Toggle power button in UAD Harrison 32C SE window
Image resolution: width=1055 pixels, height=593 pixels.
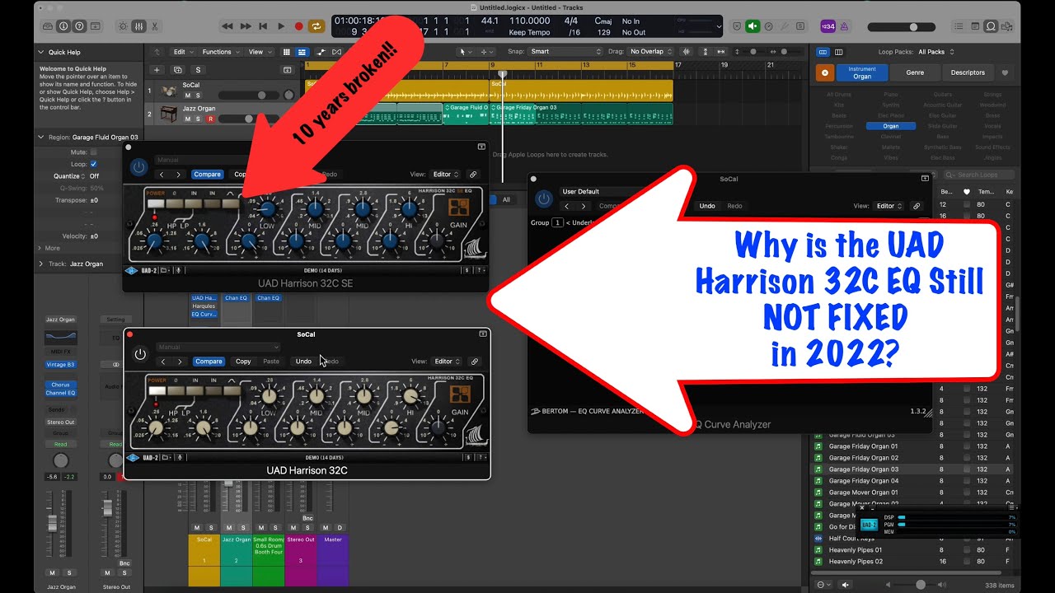[x=139, y=167]
